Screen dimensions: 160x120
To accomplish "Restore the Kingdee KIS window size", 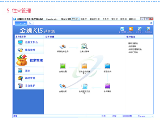I will 147,19.
